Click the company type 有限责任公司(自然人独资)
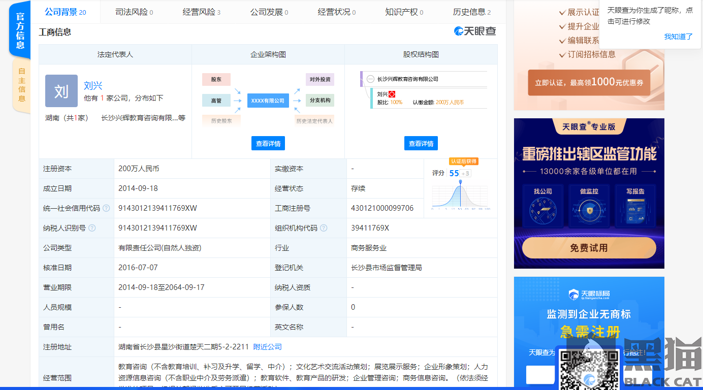The height and width of the screenshot is (390, 703). pyautogui.click(x=160, y=248)
